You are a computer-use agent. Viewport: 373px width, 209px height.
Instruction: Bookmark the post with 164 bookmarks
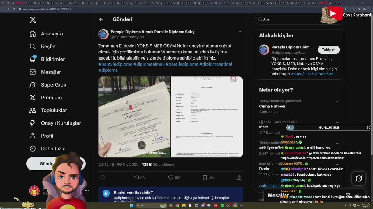pos(208,177)
